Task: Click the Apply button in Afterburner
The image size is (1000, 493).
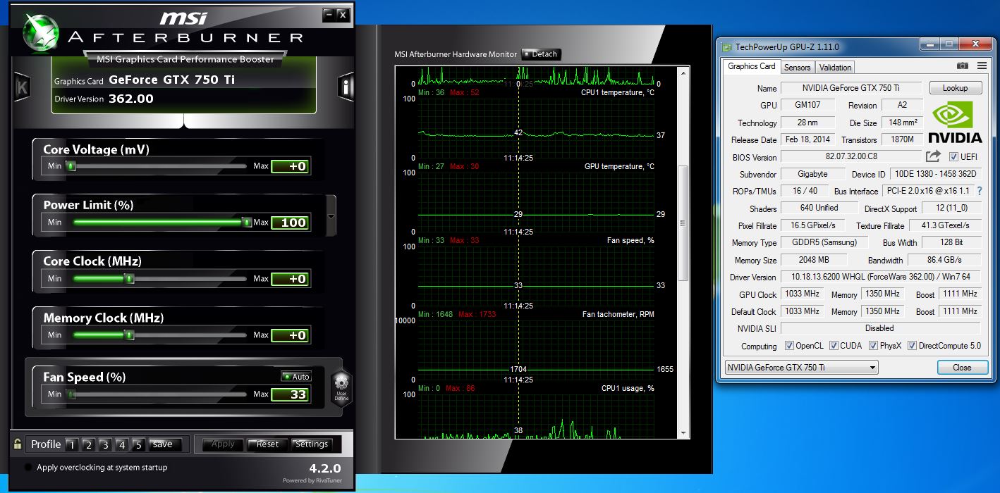Action: pyautogui.click(x=223, y=444)
